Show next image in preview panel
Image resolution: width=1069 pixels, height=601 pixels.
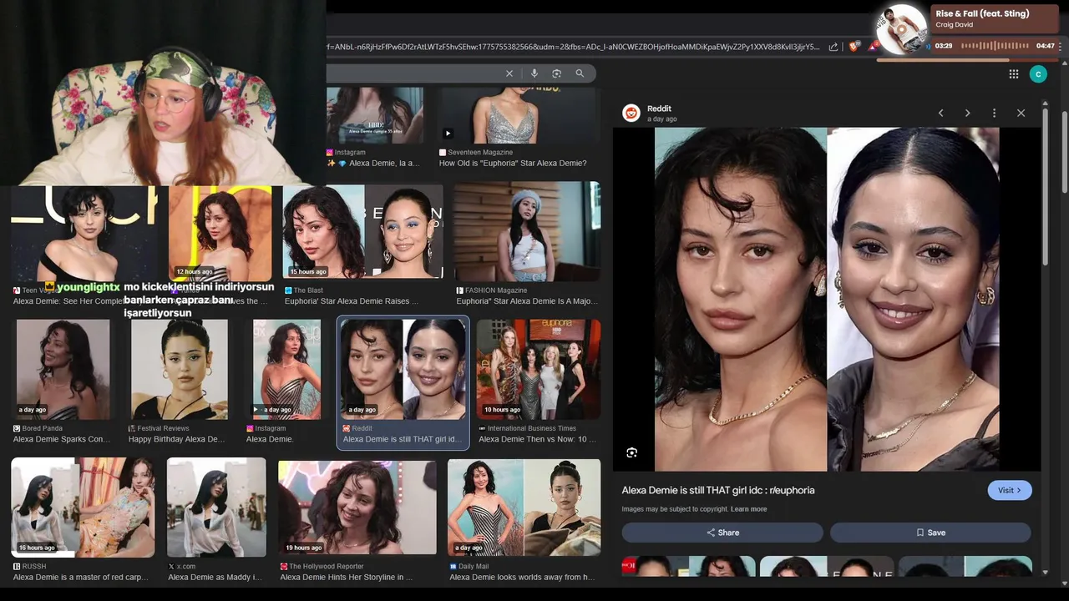click(x=968, y=113)
